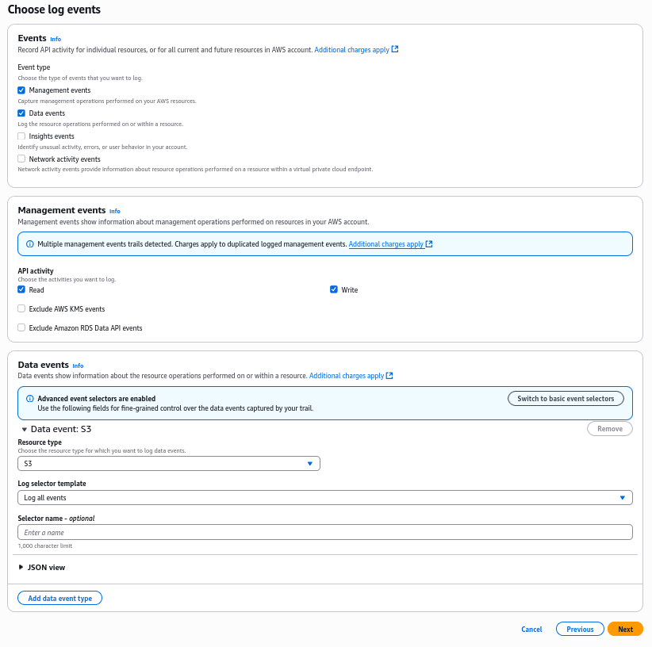The image size is (652, 647).
Task: Click Switch to basic event selectors
Action: (566, 398)
